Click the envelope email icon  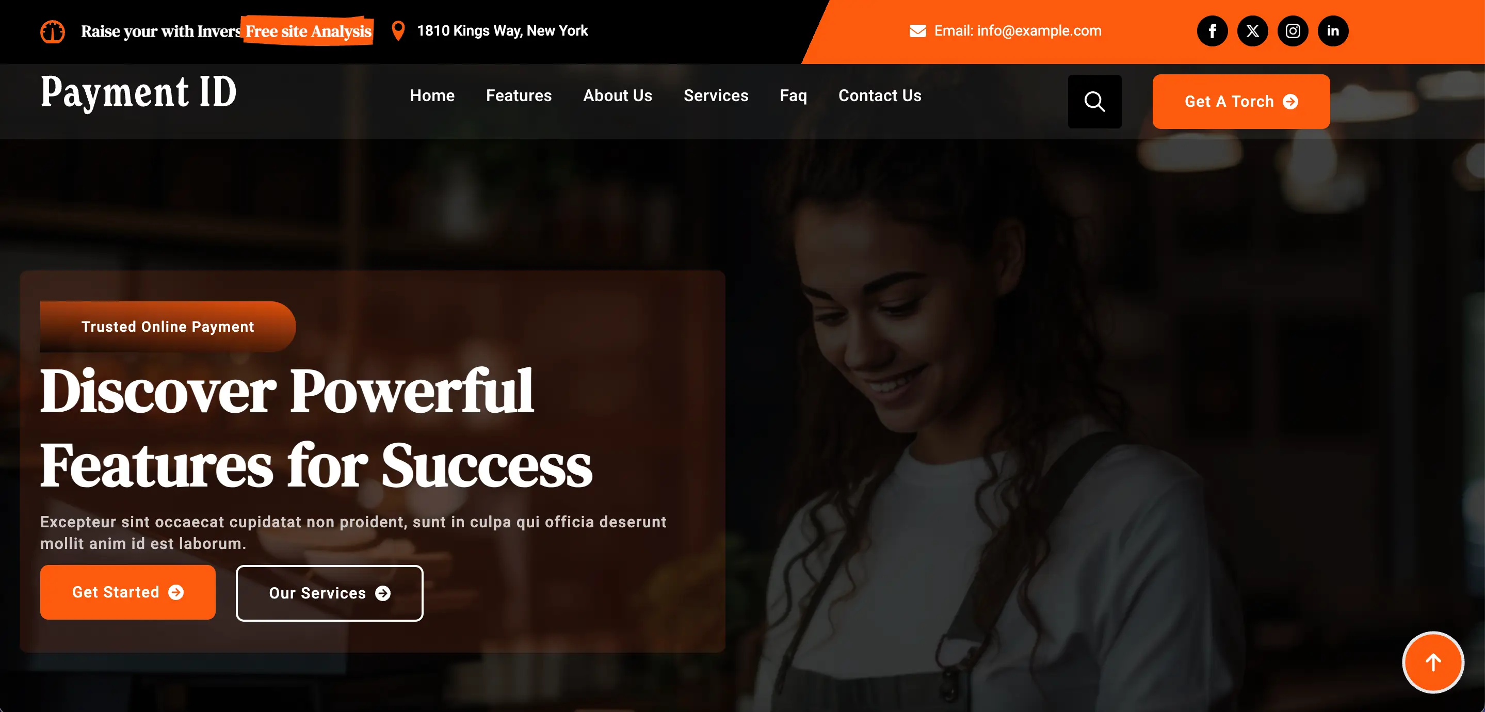[x=917, y=31]
